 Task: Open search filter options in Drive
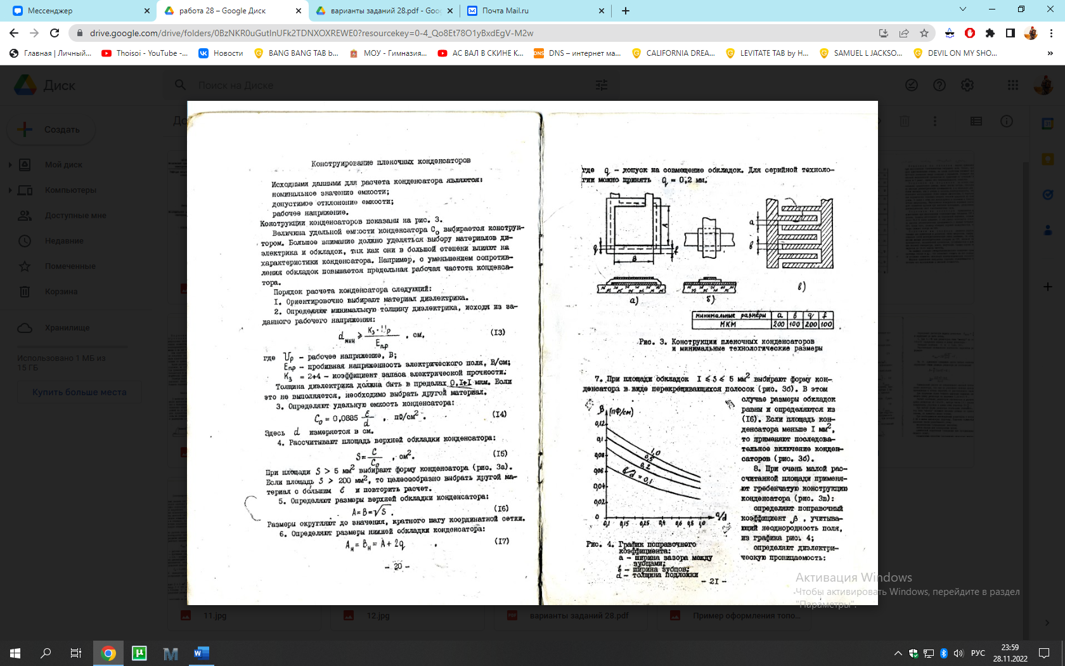[602, 85]
